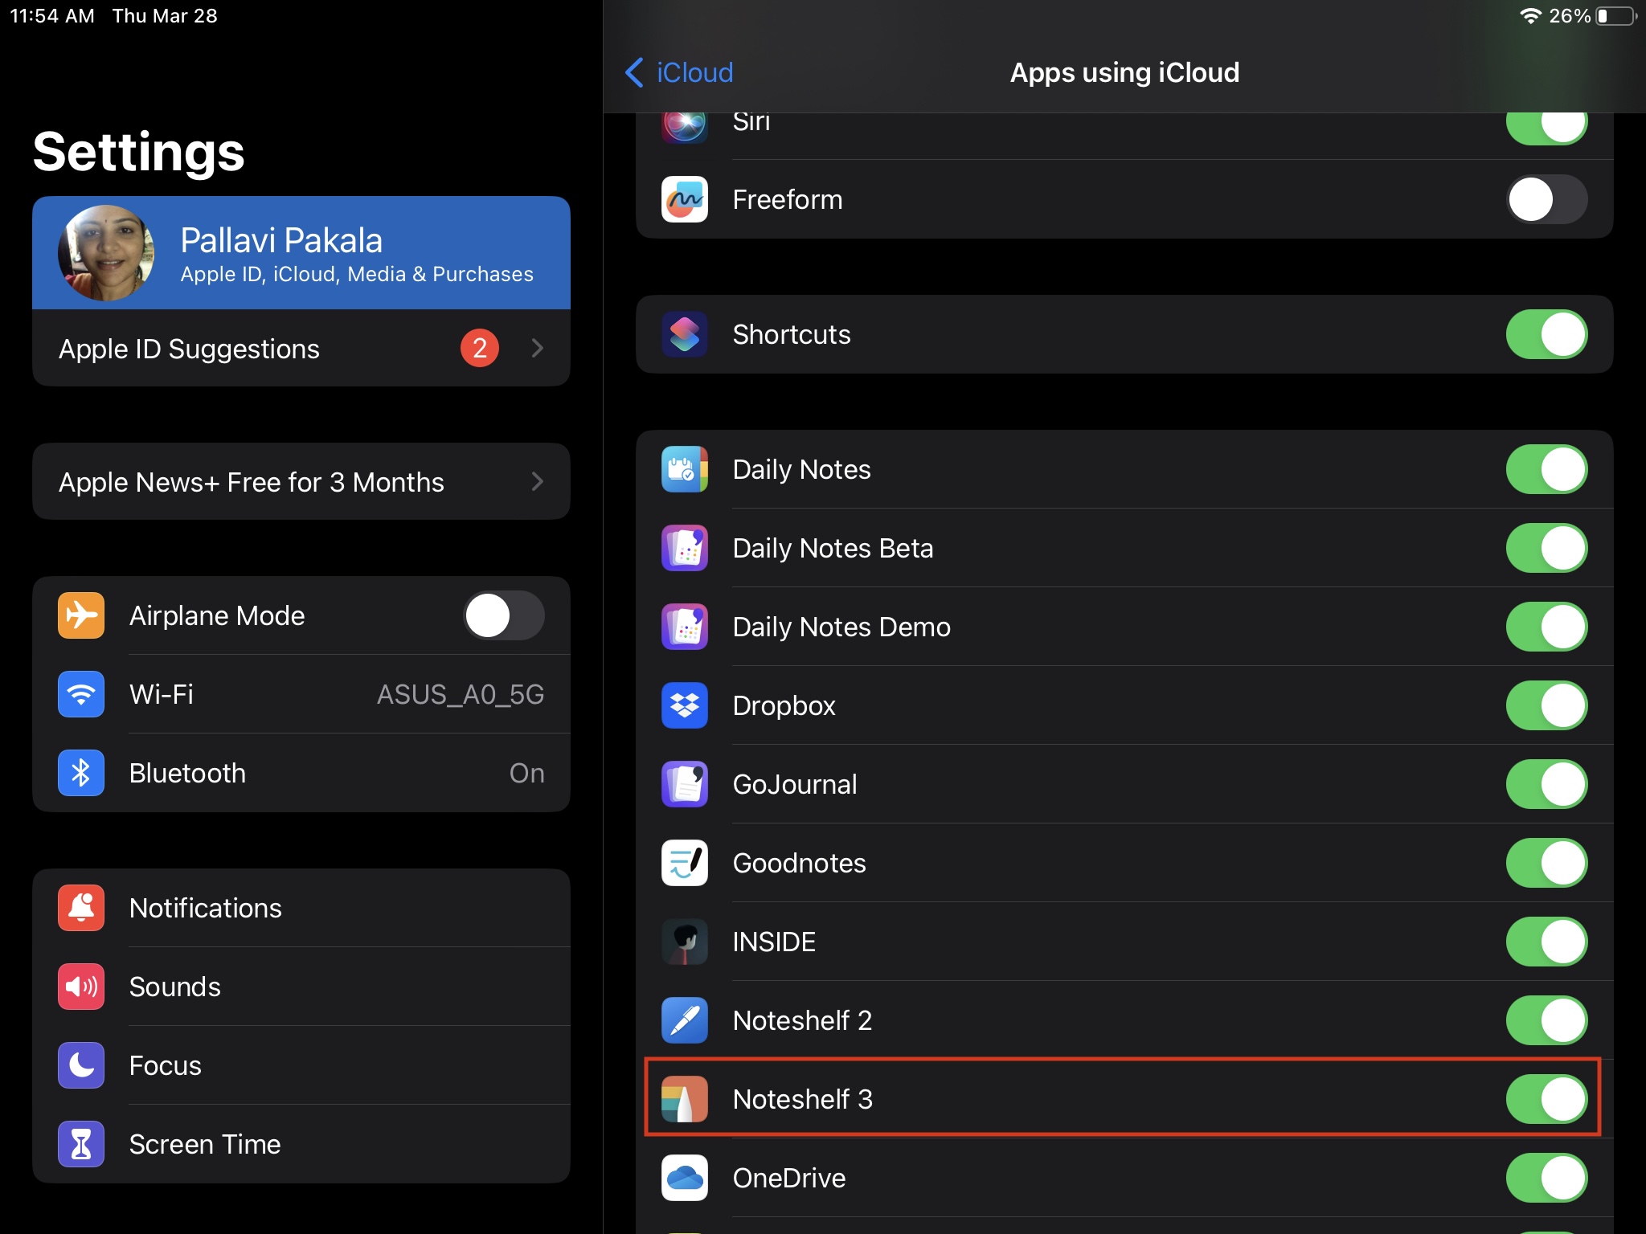Switch off Daily Notes Demo iCloud toggle
The image size is (1646, 1234).
tap(1546, 627)
